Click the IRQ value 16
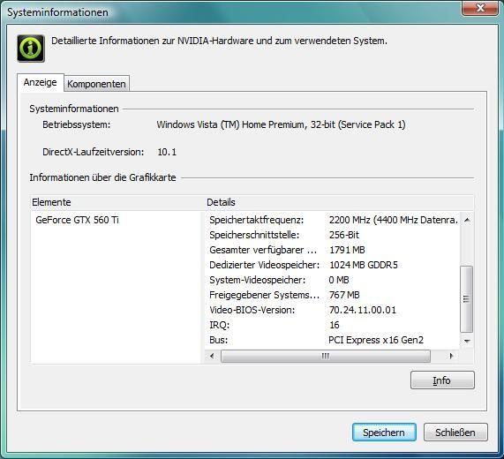 [335, 325]
